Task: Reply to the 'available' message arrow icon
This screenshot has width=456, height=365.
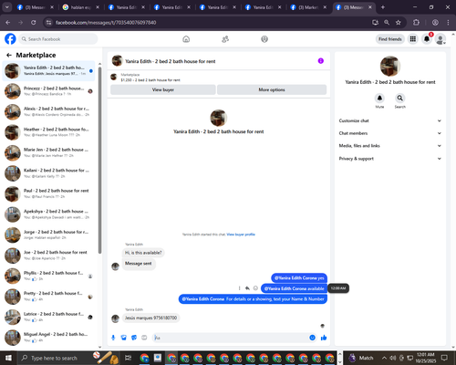Action: (247, 288)
